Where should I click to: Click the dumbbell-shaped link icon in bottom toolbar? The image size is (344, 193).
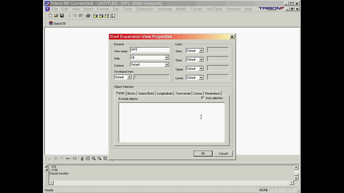point(68,158)
